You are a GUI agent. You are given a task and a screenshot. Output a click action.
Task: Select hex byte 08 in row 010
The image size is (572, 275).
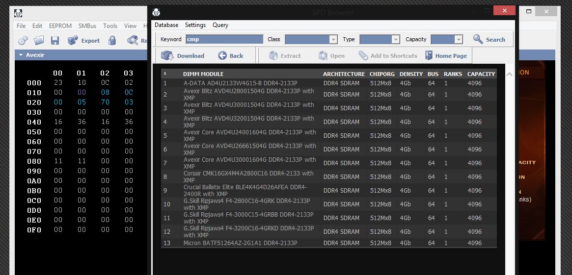coord(105,92)
